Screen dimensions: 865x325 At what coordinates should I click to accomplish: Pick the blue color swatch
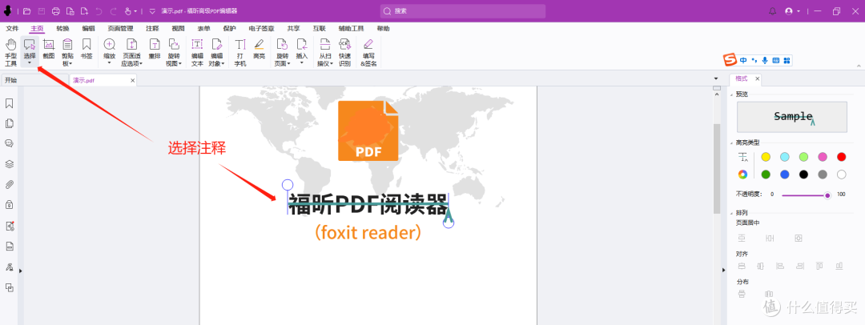tap(784, 175)
